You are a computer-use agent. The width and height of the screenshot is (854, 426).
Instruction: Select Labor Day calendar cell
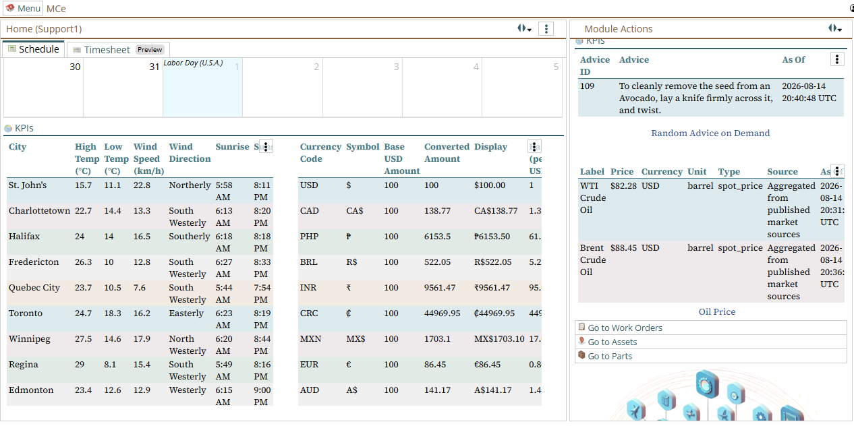pos(202,88)
